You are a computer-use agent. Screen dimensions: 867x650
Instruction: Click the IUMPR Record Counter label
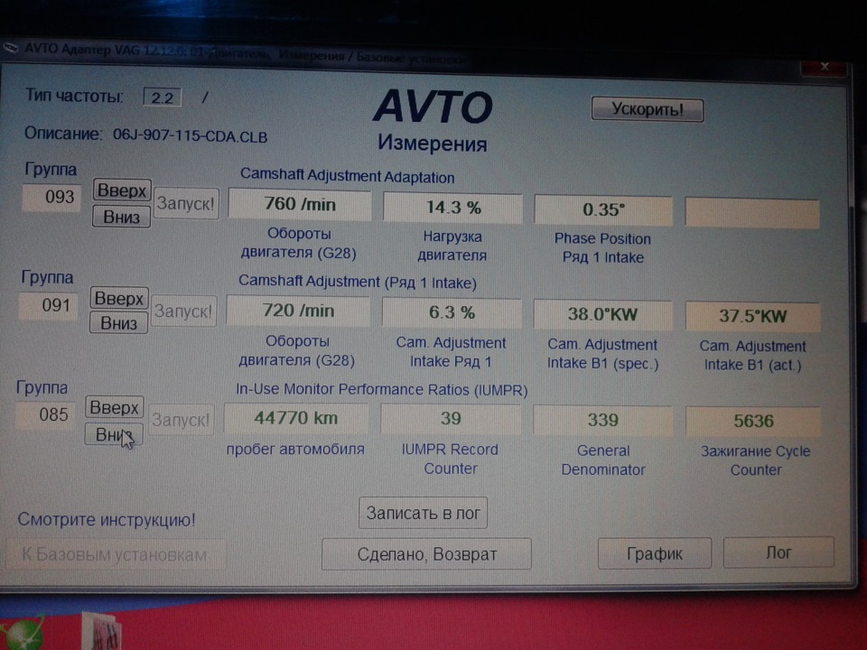point(450,459)
